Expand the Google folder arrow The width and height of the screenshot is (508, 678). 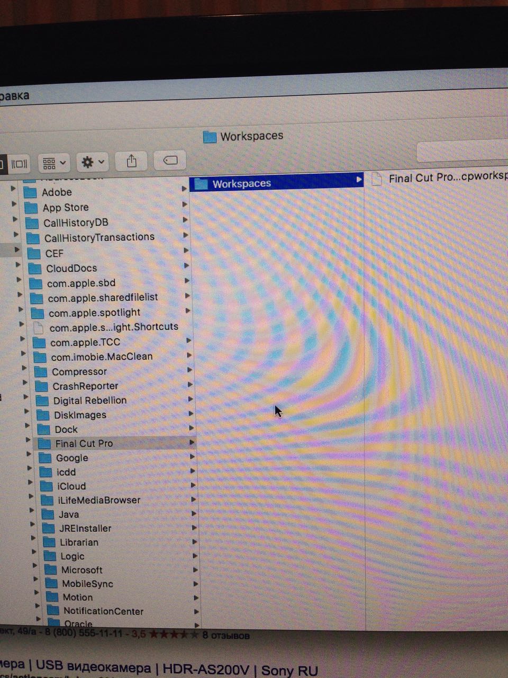(192, 456)
